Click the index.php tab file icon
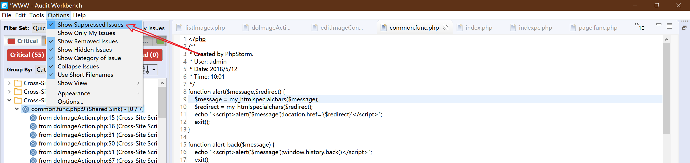The image size is (690, 163). click(459, 27)
